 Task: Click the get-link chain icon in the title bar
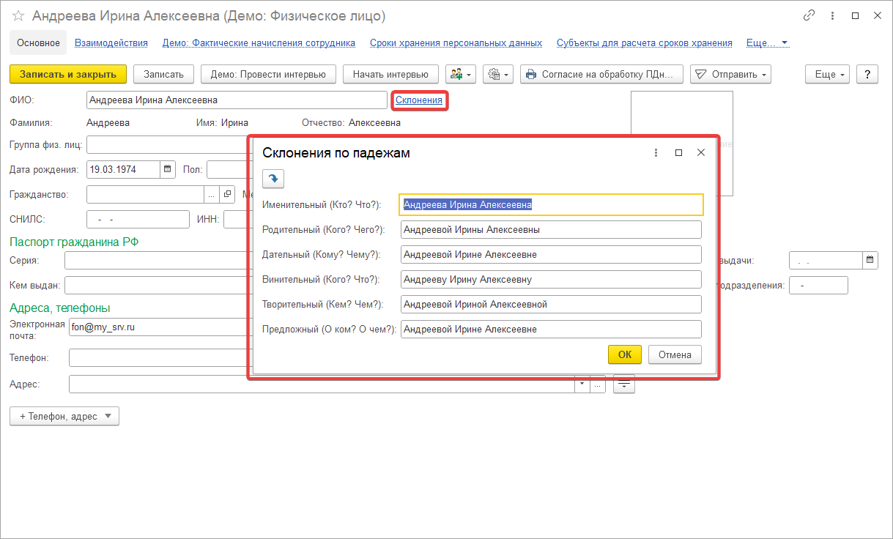[809, 15]
